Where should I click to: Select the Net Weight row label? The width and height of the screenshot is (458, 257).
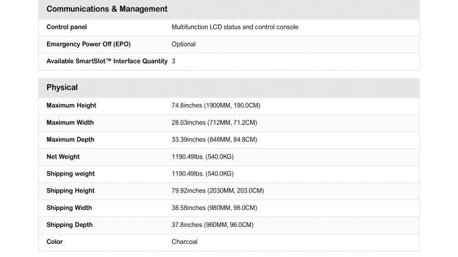tap(63, 157)
